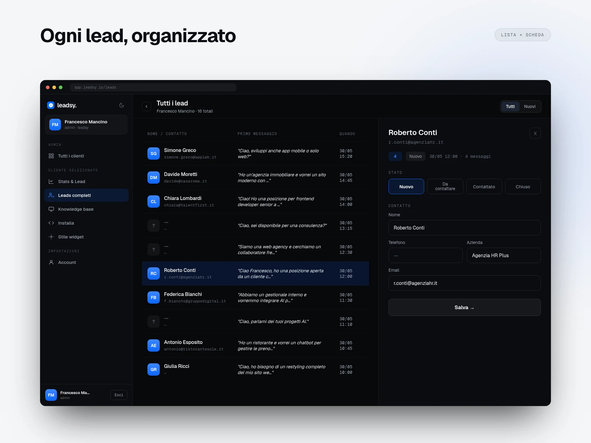591x443 pixels.
Task: Set status to Chiuso
Action: point(523,186)
